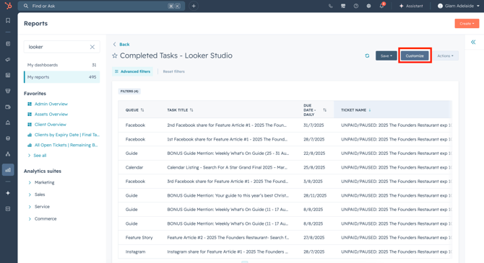The width and height of the screenshot is (484, 263).
Task: Open the Automation workflow sidebar icon
Action: click(8, 154)
